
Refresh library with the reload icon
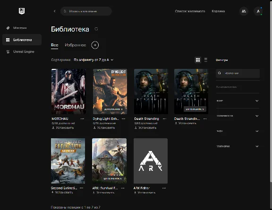(96, 29)
